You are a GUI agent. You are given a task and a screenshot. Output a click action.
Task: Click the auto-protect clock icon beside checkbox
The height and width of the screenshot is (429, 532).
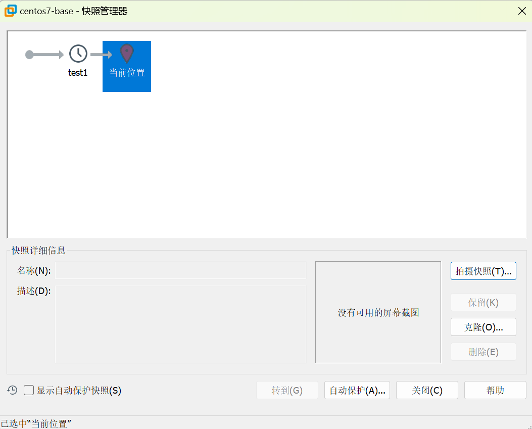tap(12, 390)
